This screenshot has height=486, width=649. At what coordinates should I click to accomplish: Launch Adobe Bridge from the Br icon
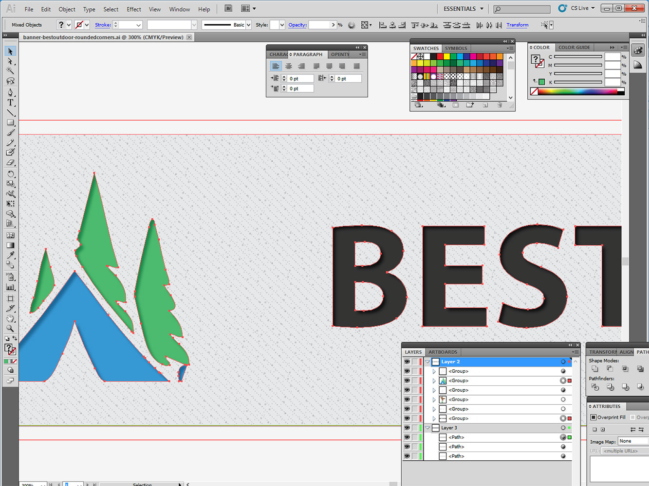(x=228, y=9)
